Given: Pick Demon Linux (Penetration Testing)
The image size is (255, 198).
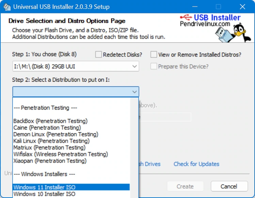Looking at the screenshot, I should (x=71, y=134).
